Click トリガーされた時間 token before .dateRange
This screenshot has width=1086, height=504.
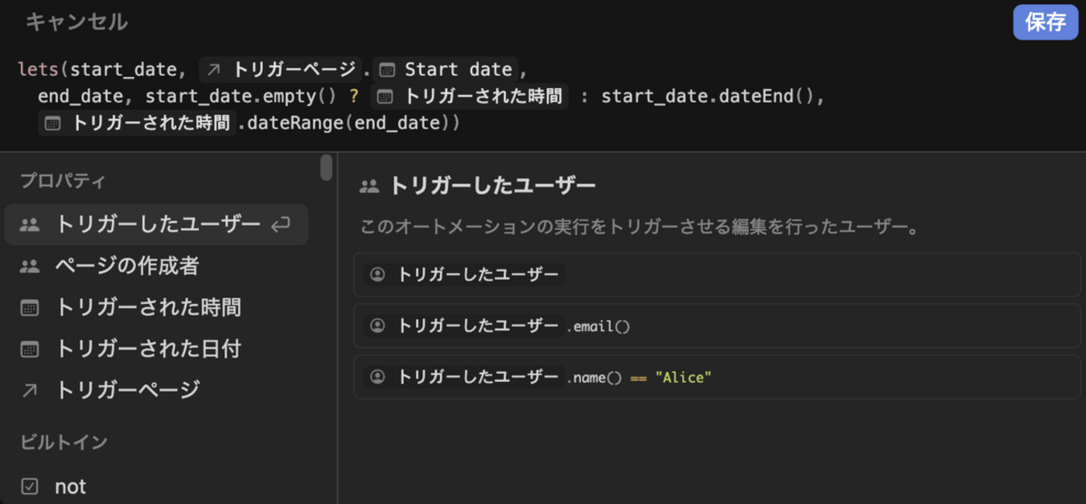(138, 123)
